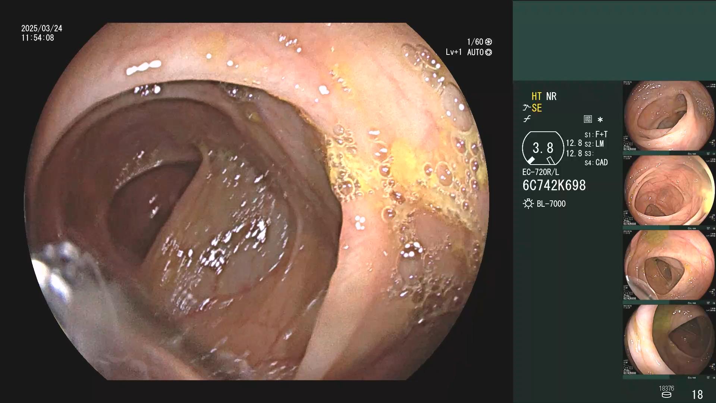Image resolution: width=716 pixels, height=403 pixels.
Task: Click the scope tip gauge showing 3.8
Action: click(x=543, y=148)
